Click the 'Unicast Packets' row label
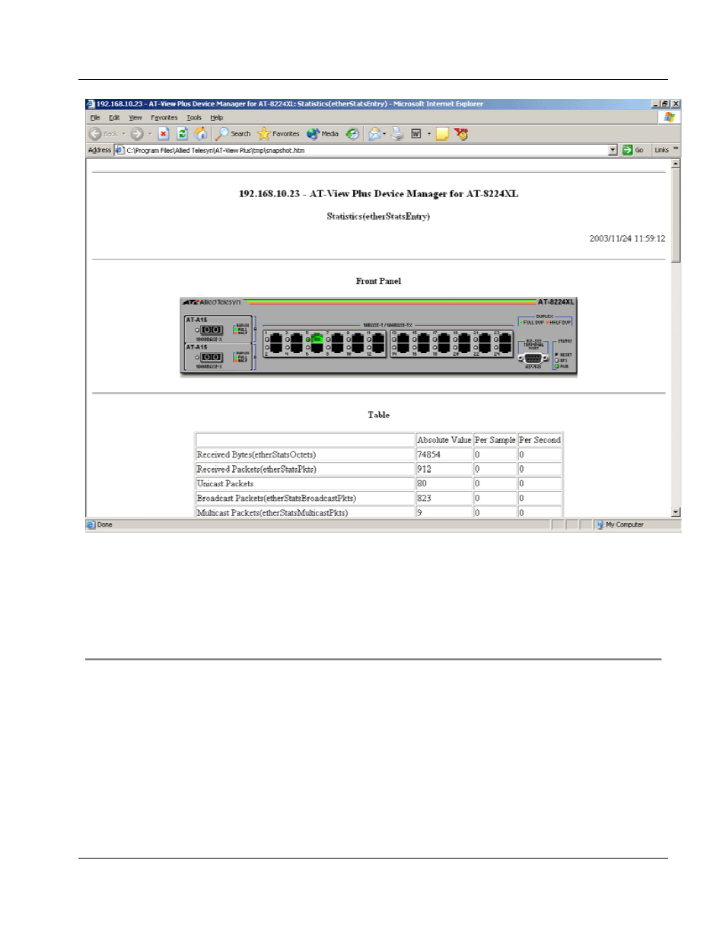Image resolution: width=726 pixels, height=940 pixels. [225, 483]
